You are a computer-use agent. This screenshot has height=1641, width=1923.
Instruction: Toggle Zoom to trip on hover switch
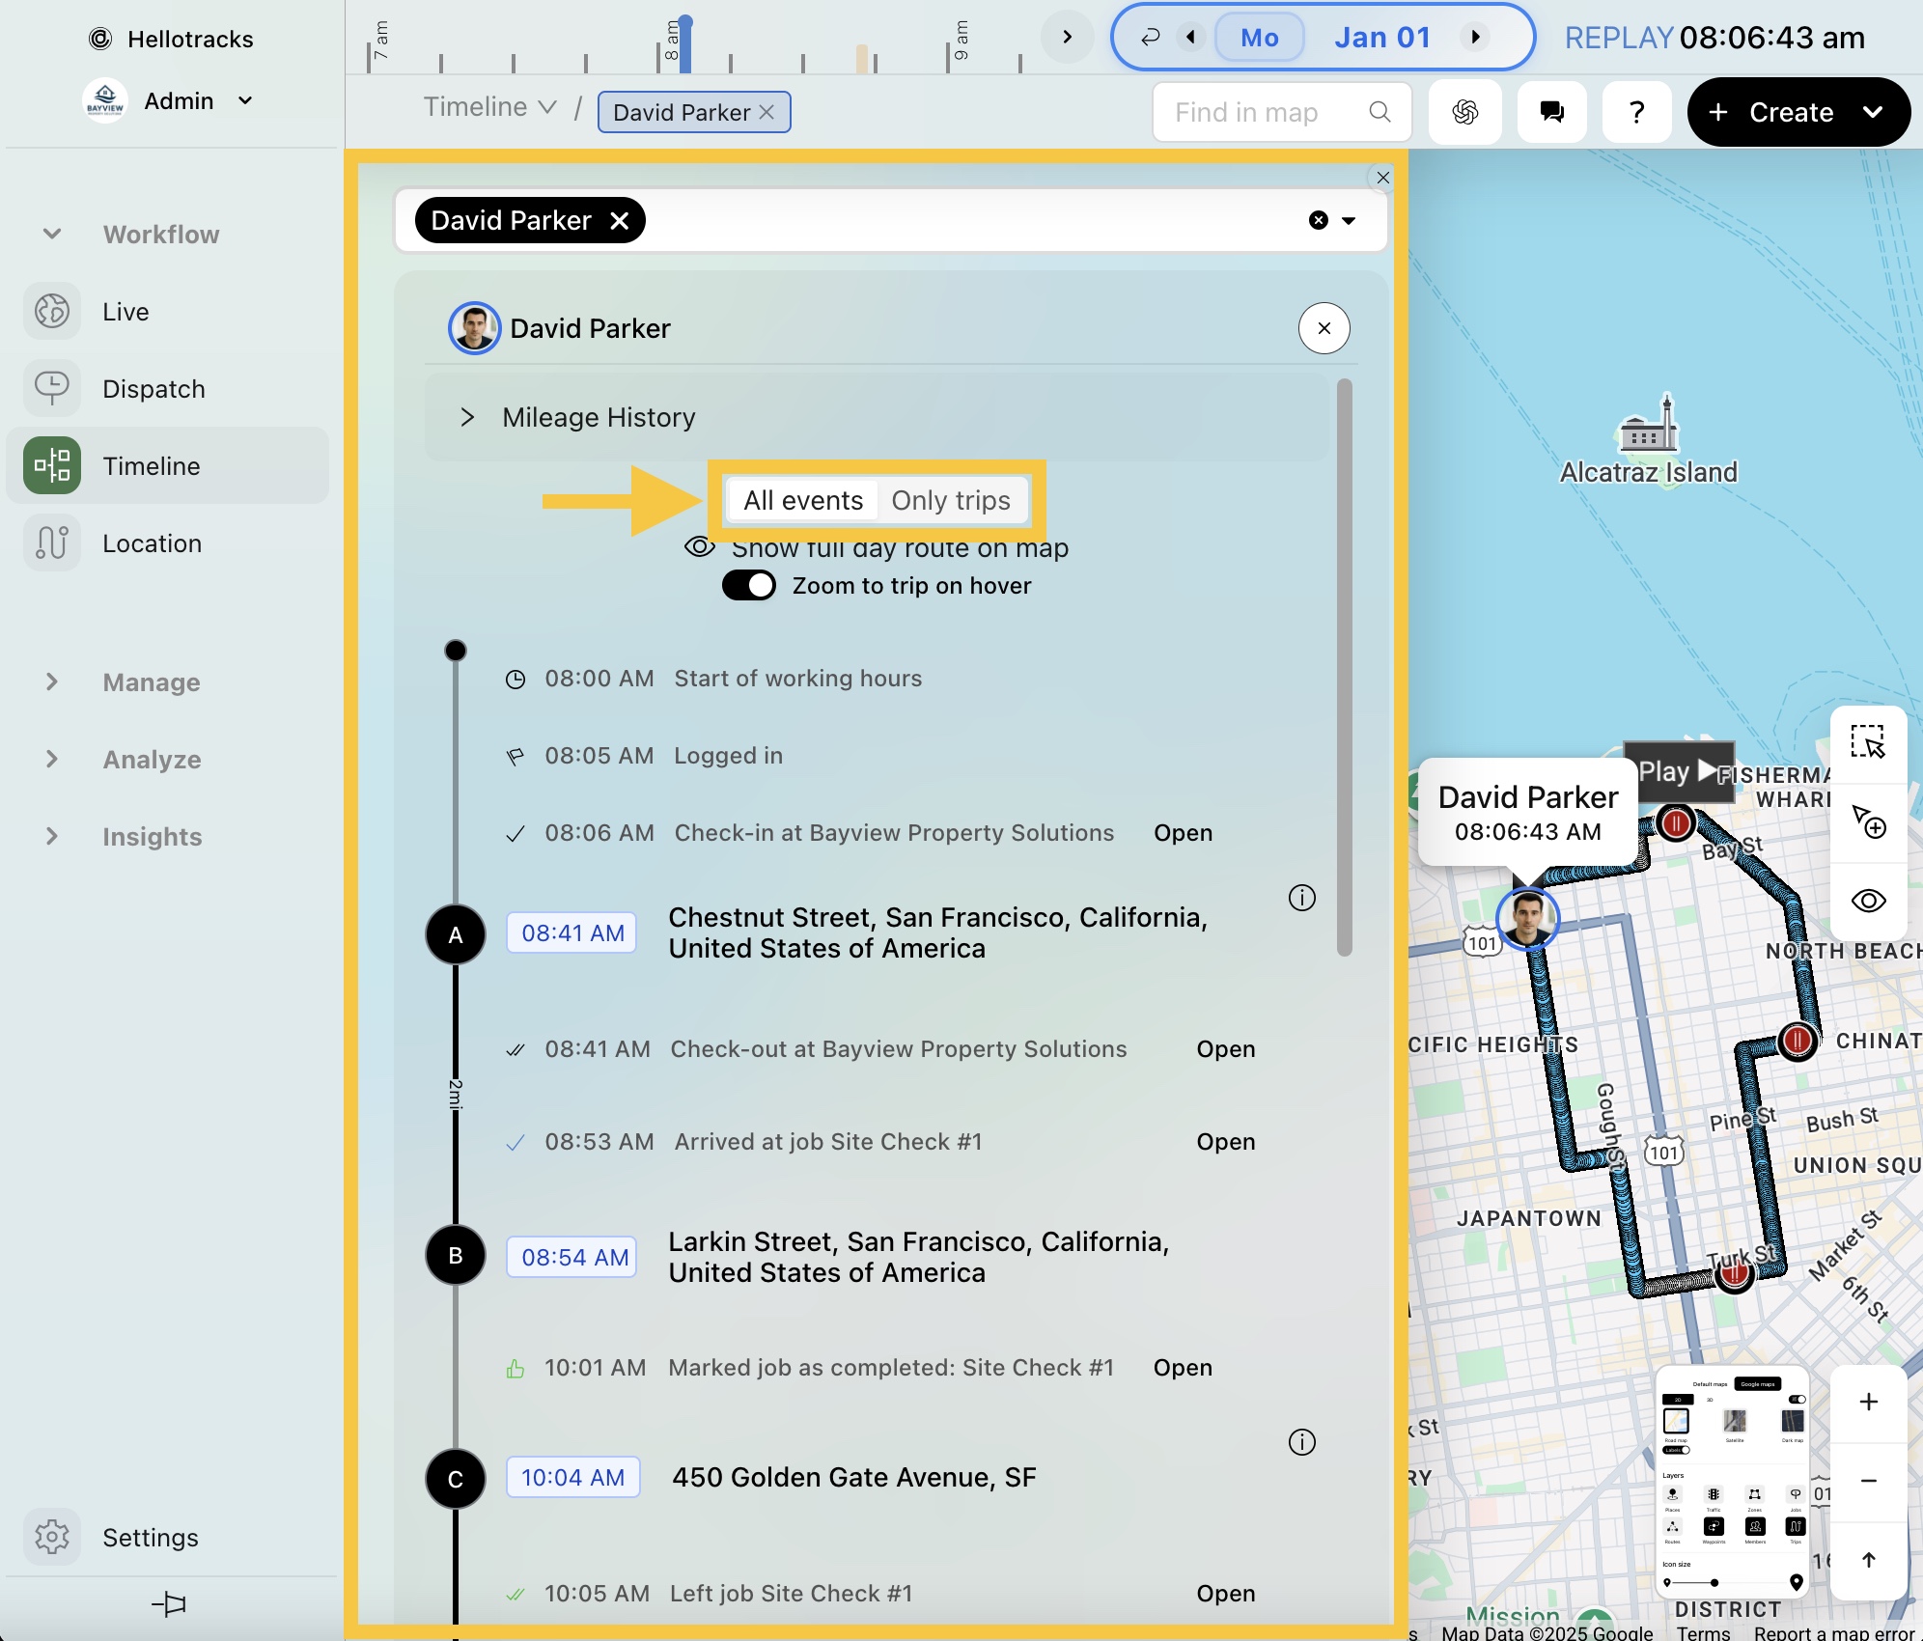(x=748, y=586)
